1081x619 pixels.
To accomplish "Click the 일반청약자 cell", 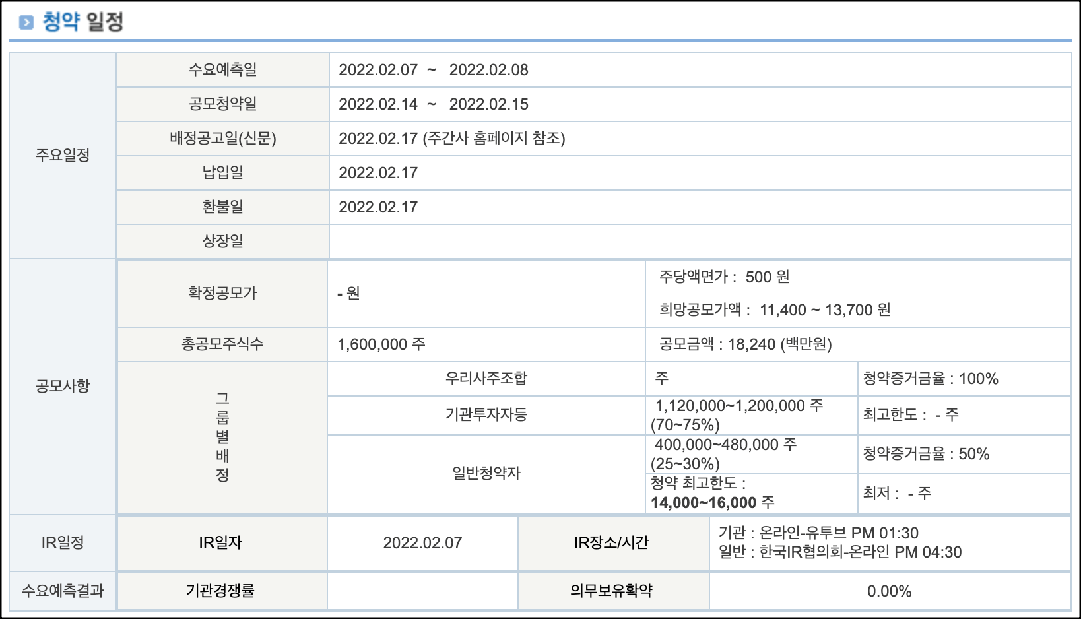I will point(486,473).
